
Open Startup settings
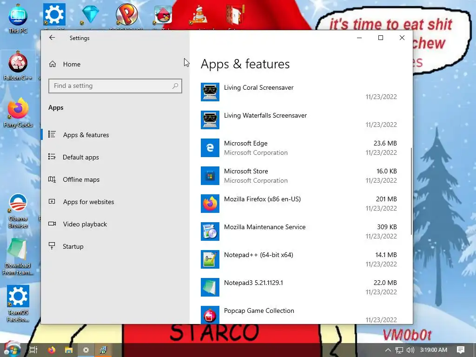[x=73, y=246]
